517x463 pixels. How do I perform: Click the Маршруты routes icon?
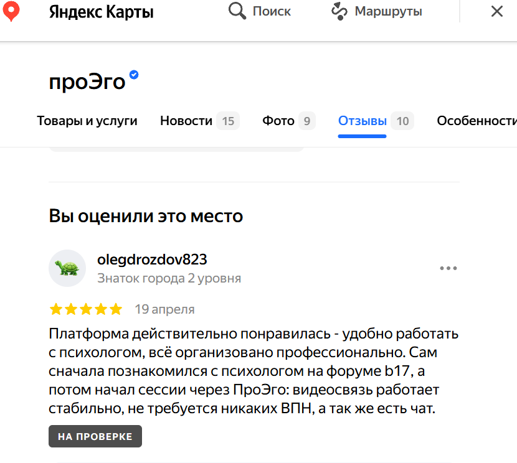coord(338,11)
